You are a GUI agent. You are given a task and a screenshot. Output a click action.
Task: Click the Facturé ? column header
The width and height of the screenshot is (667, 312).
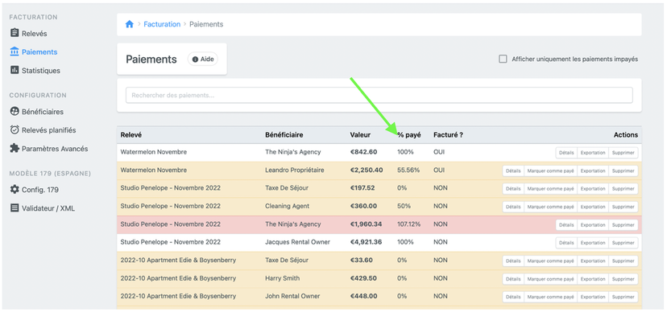coord(449,135)
